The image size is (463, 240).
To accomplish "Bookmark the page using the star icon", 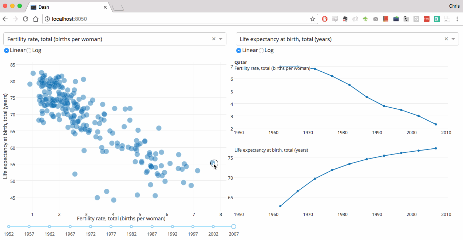I will point(312,19).
